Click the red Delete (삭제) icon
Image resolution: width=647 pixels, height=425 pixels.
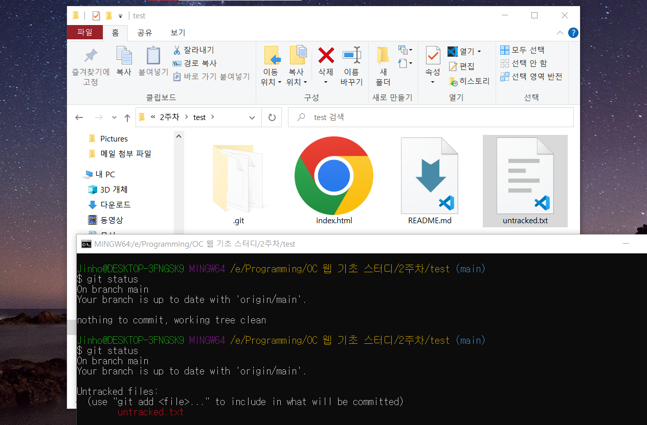tap(326, 55)
